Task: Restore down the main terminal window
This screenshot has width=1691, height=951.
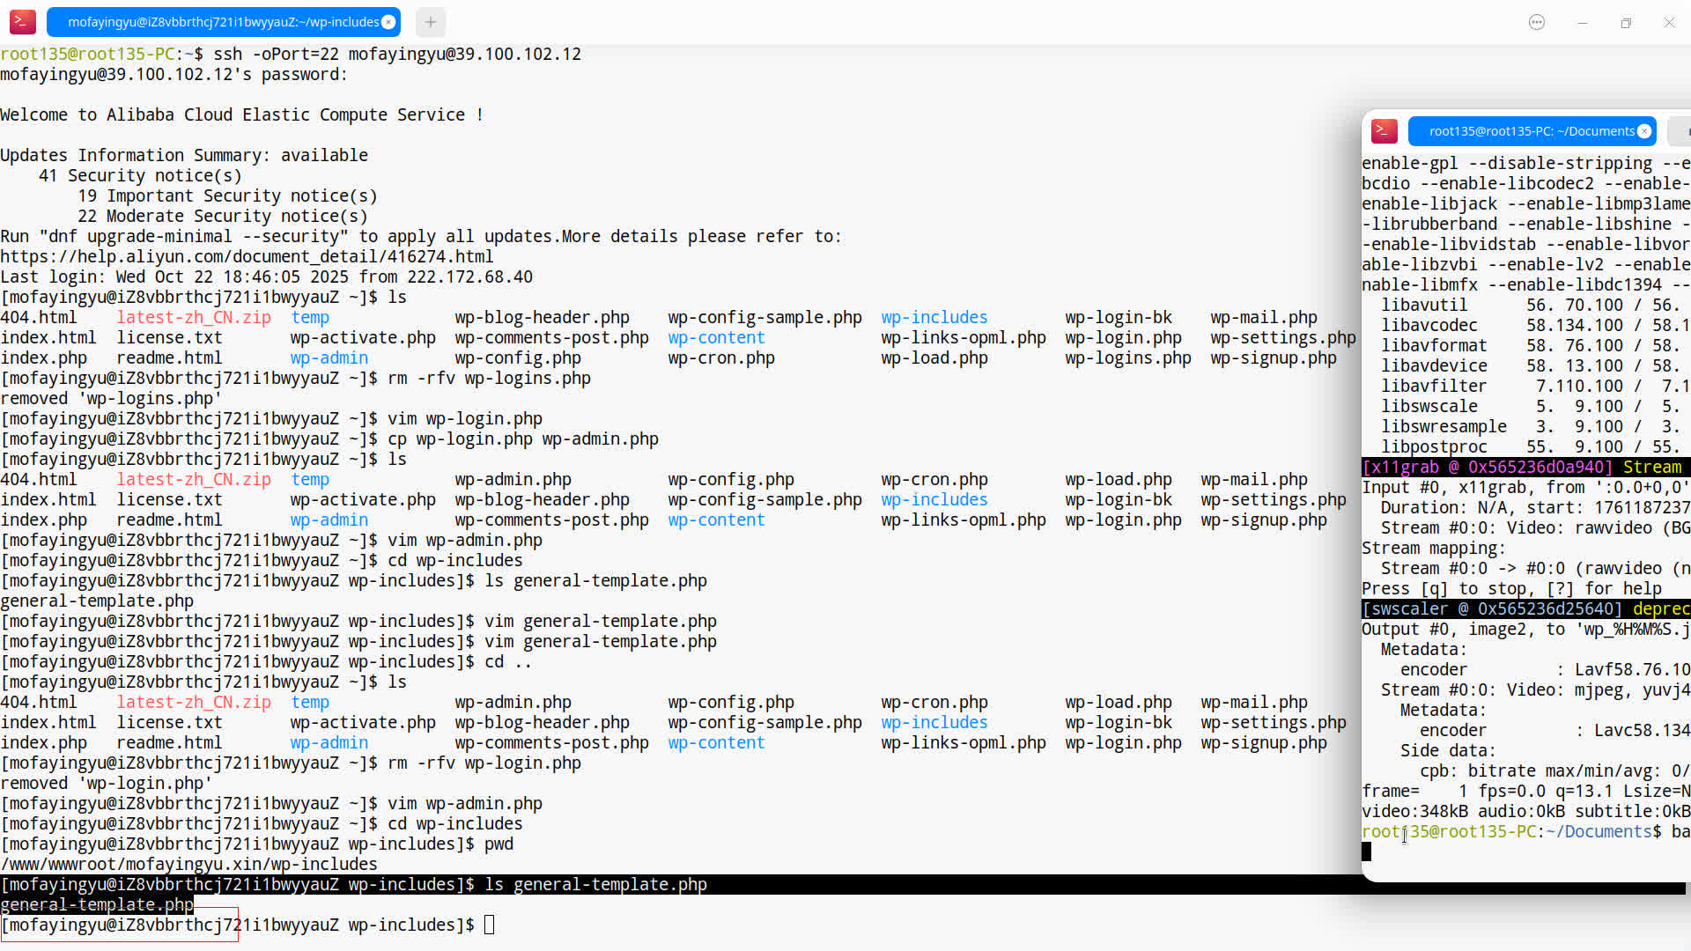Action: 1626,23
